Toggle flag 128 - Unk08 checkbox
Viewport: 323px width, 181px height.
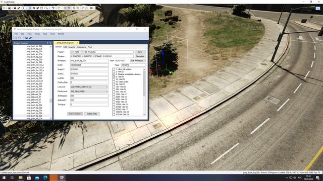(x=114, y=87)
